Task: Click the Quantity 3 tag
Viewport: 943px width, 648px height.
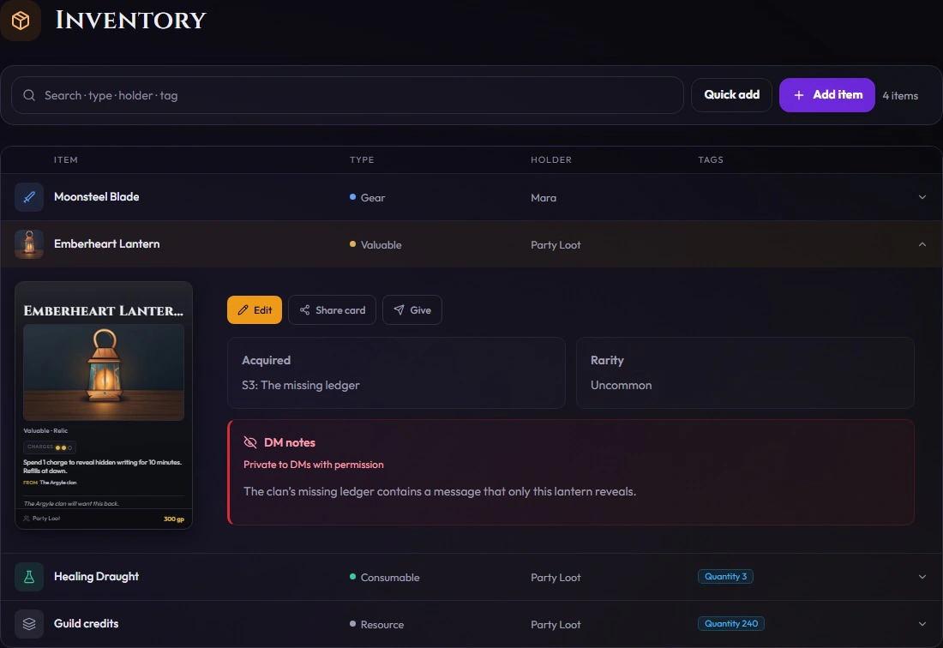Action: [725, 577]
